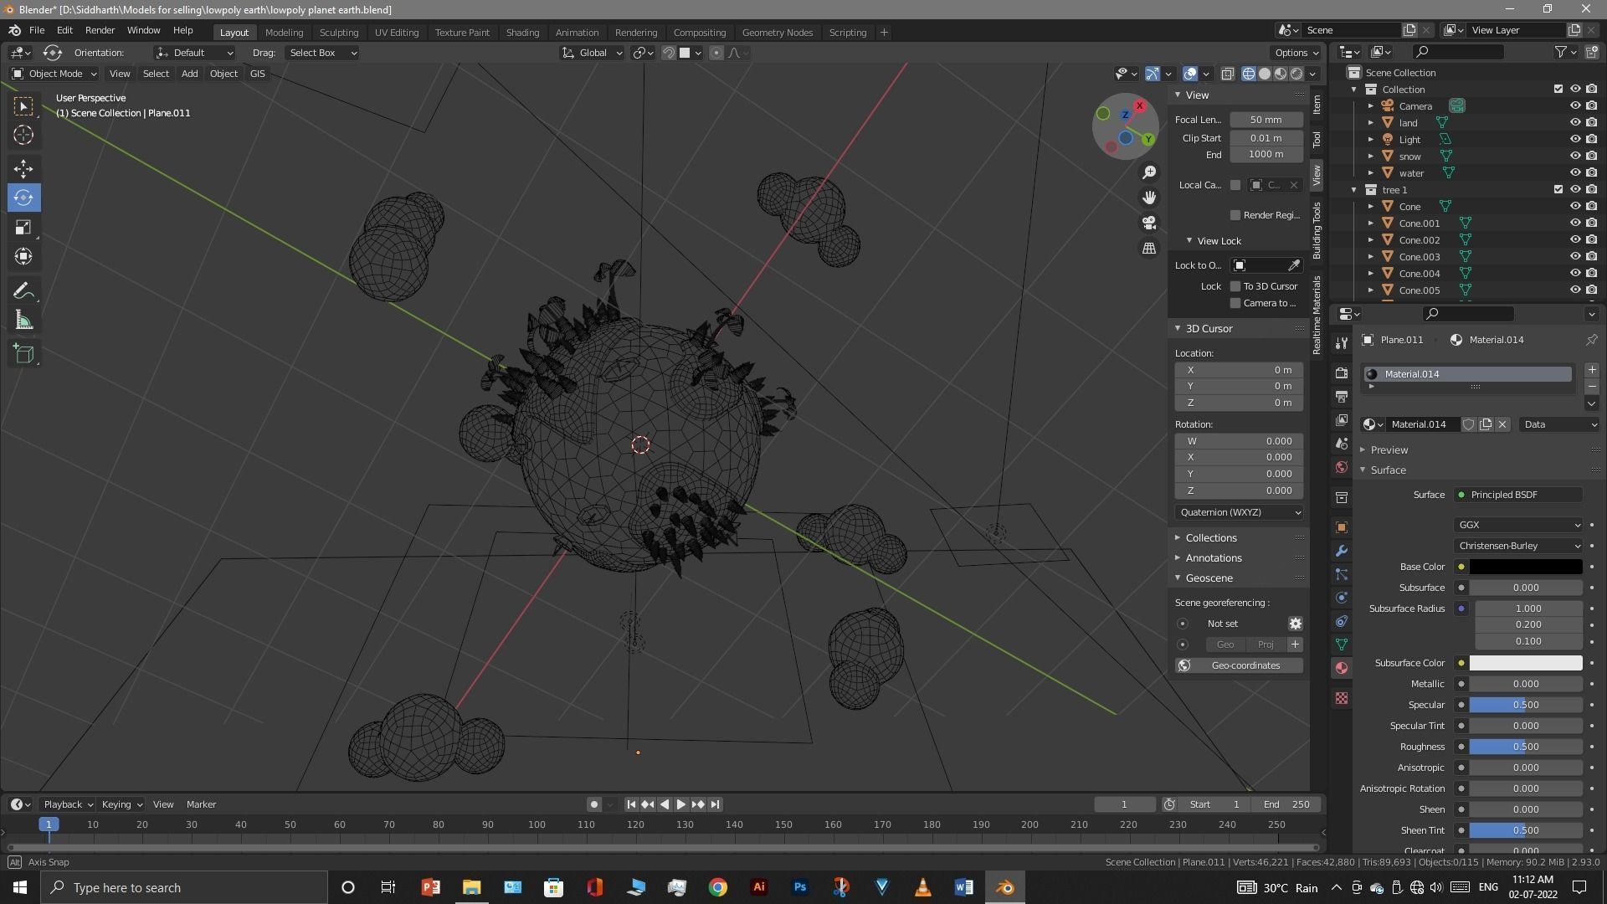
Task: Select the Add Cube tool
Action: (x=23, y=354)
